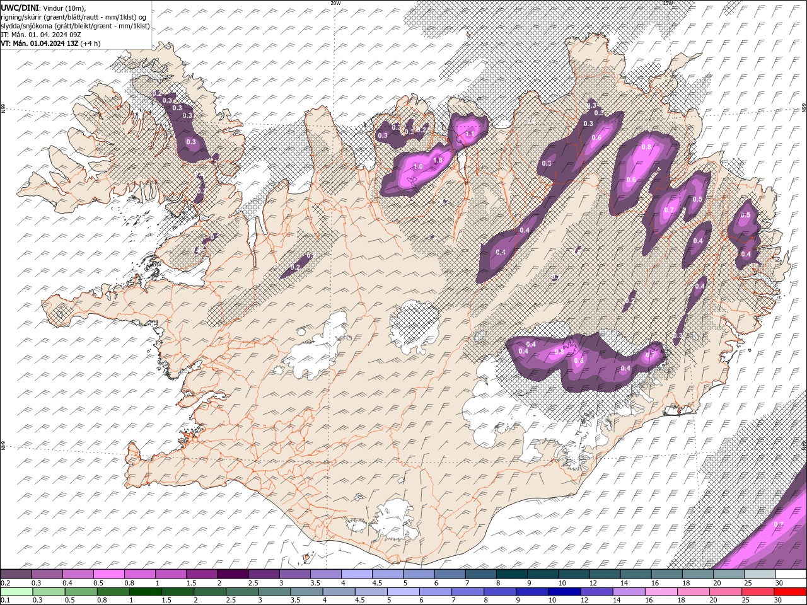
Task: Click the dark grey-purple 0.2 snow legend swatch
Action: [16, 574]
